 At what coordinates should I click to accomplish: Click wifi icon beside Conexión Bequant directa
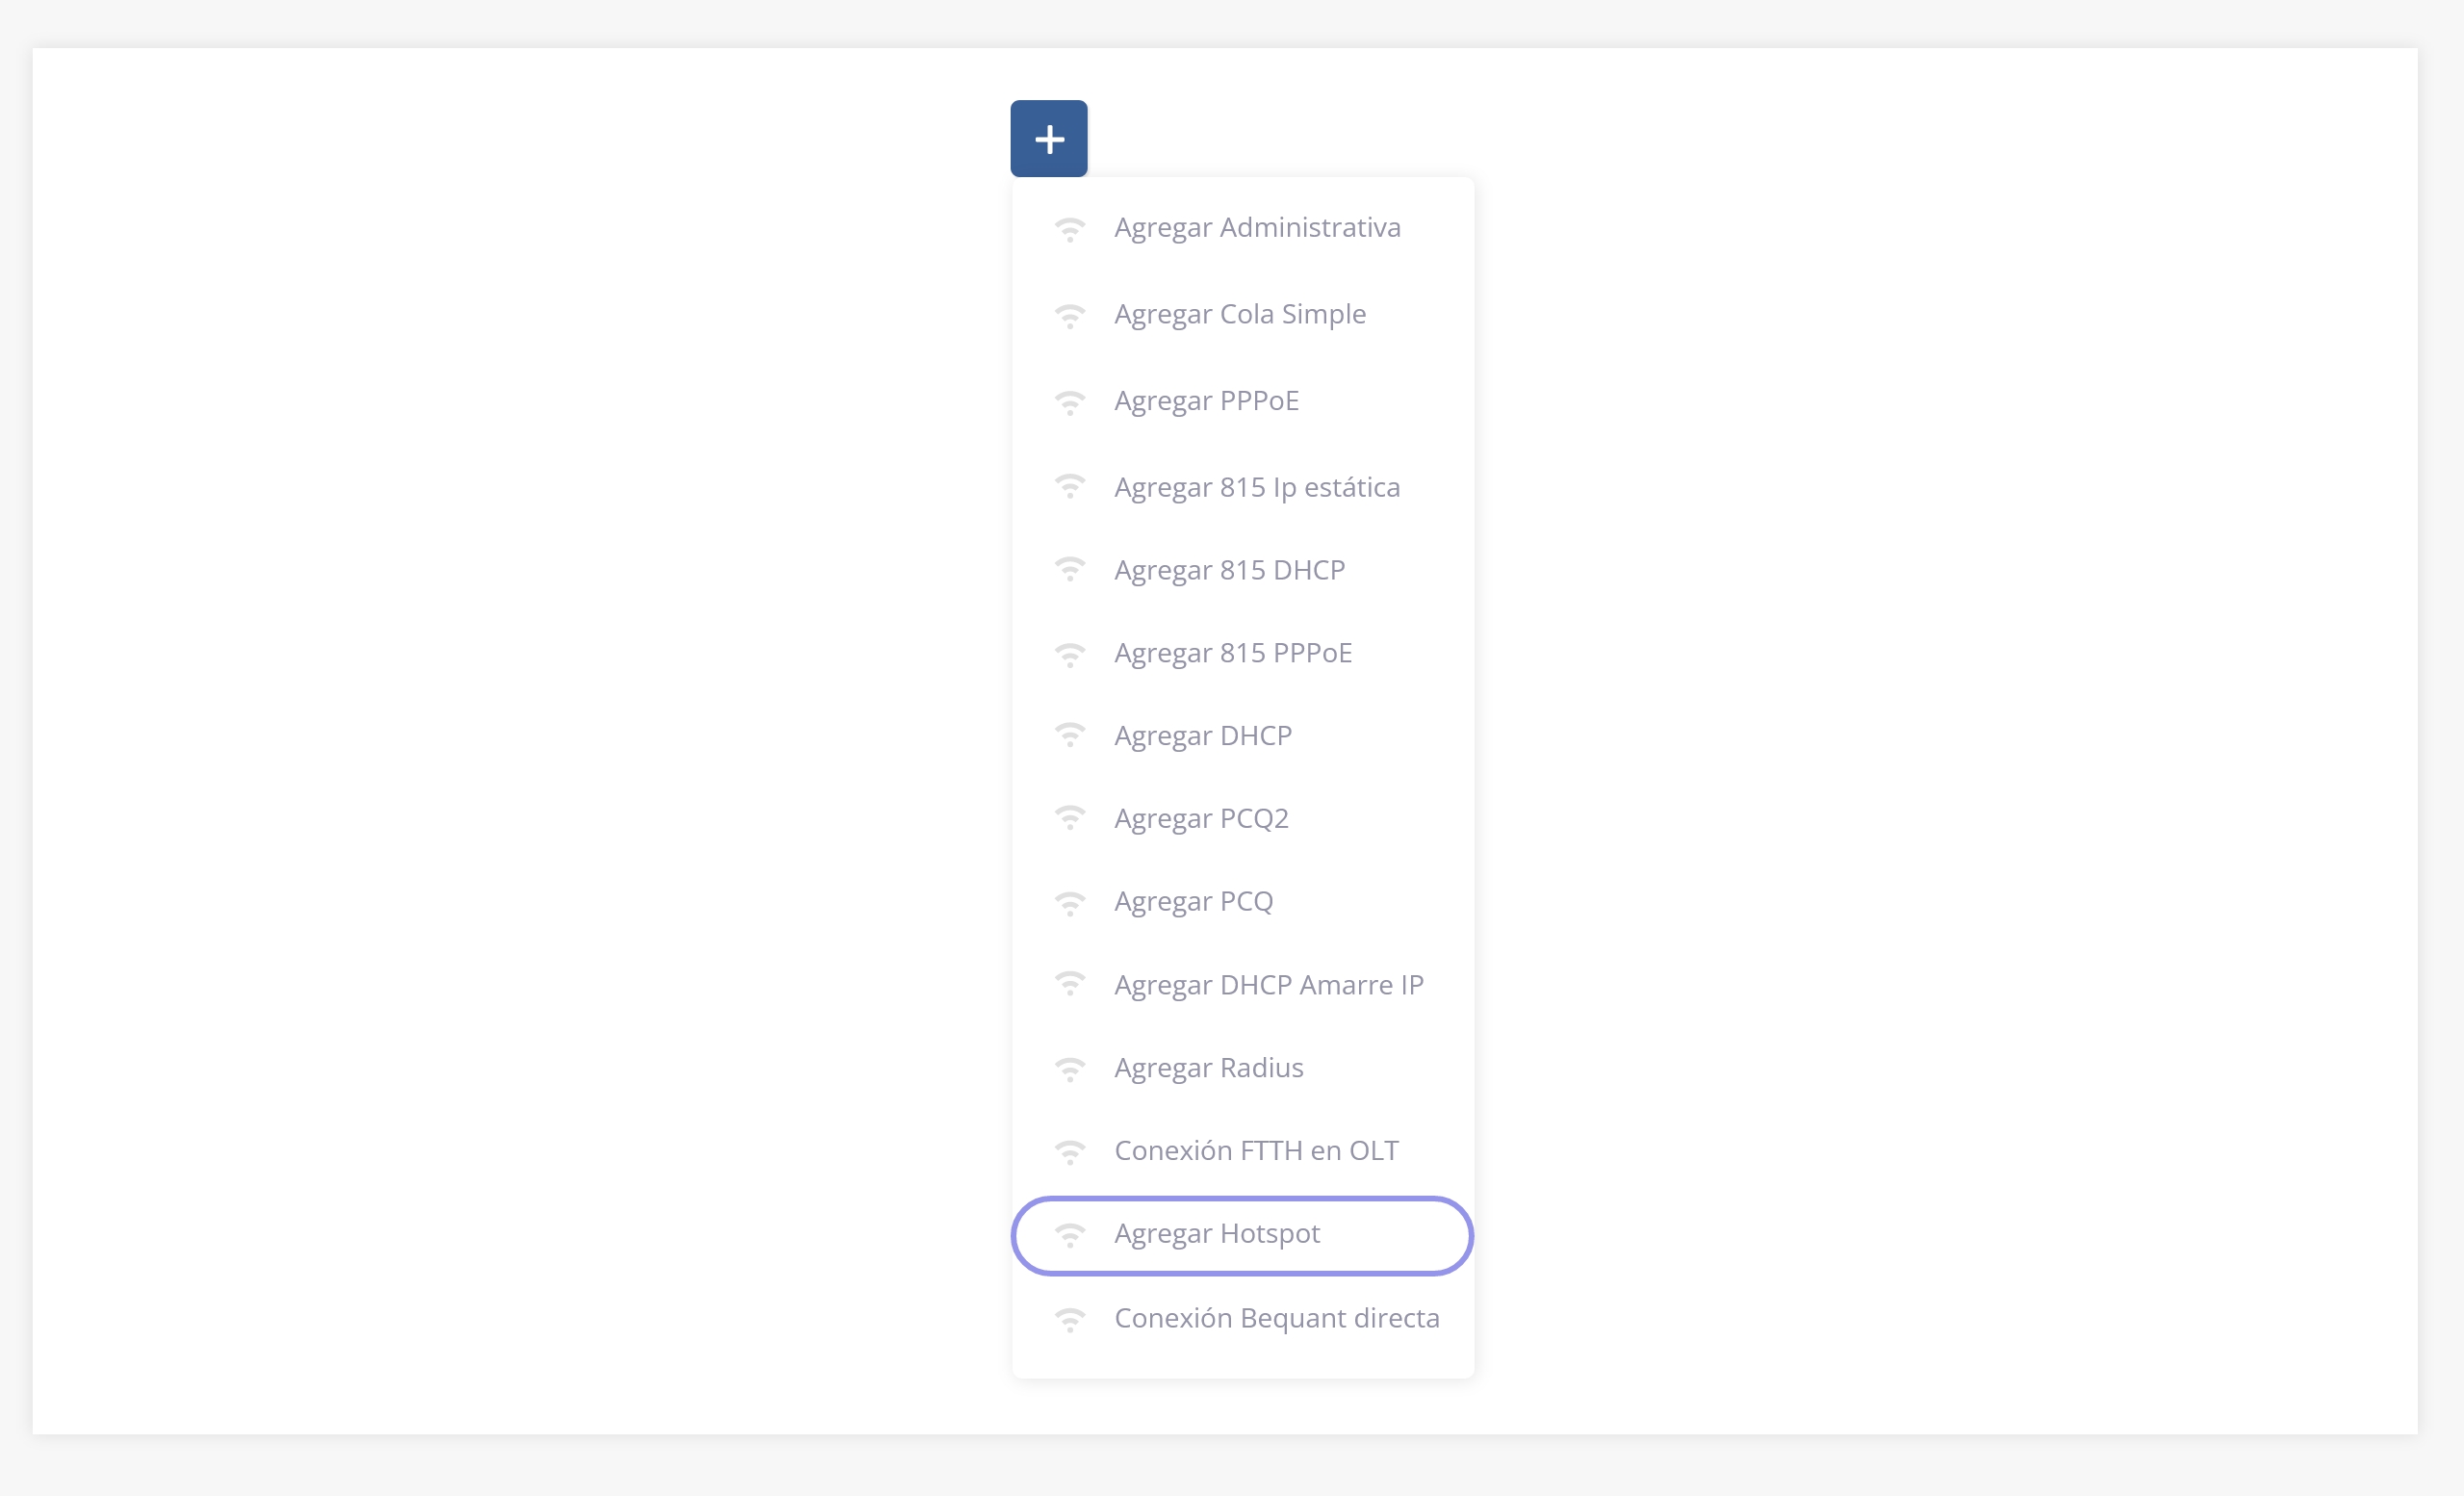1069,1319
